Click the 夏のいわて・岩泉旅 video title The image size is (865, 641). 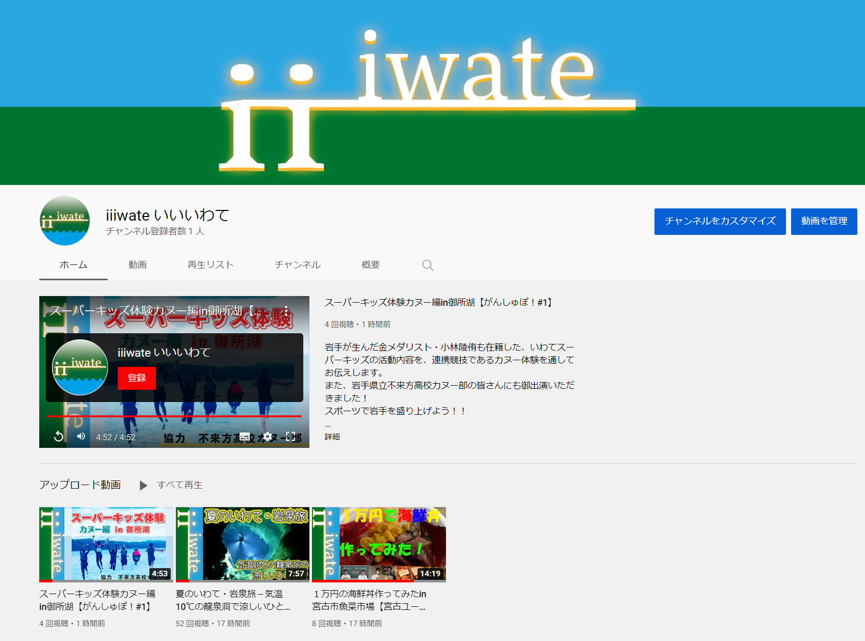tap(233, 600)
